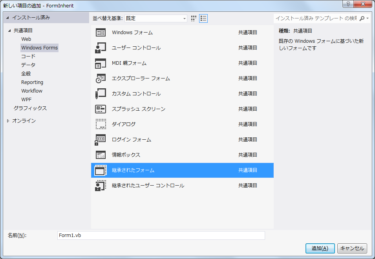Click the スプラッシュ スクリーン item name
Image resolution: width=375 pixels, height=259 pixels.
coord(139,109)
